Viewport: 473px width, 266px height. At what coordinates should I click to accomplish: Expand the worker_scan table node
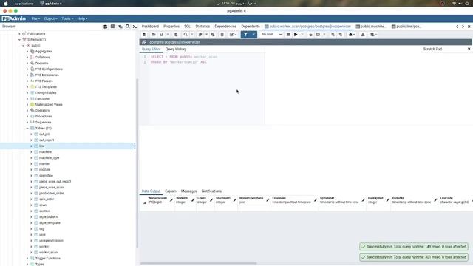31,253
